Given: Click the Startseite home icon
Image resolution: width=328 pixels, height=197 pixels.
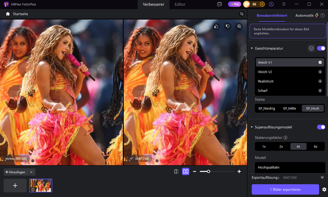Looking at the screenshot, I should [x=8, y=14].
